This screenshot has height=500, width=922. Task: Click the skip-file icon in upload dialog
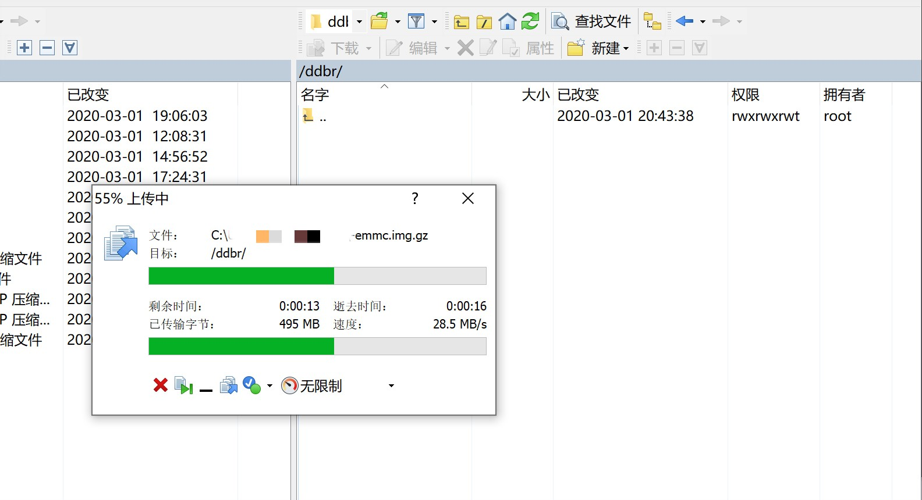(x=184, y=385)
